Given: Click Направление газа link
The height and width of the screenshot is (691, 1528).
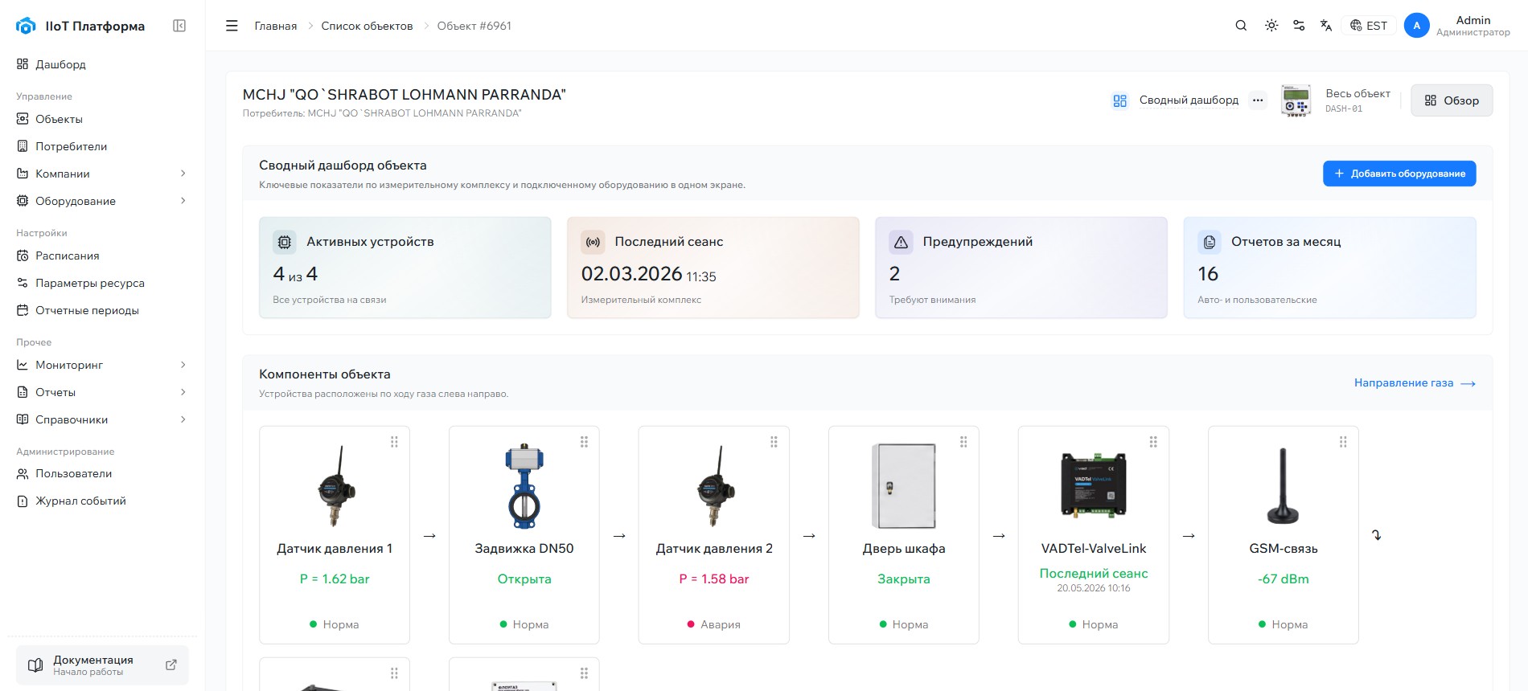Looking at the screenshot, I should coord(1415,383).
